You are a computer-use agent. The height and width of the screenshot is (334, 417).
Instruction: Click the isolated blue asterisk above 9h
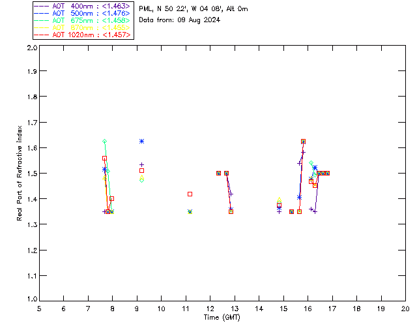(142, 141)
